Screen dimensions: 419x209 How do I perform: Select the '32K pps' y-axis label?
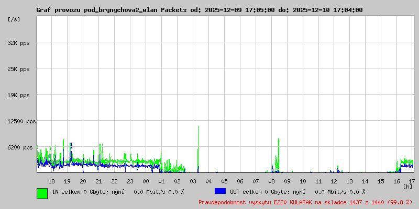click(x=18, y=43)
